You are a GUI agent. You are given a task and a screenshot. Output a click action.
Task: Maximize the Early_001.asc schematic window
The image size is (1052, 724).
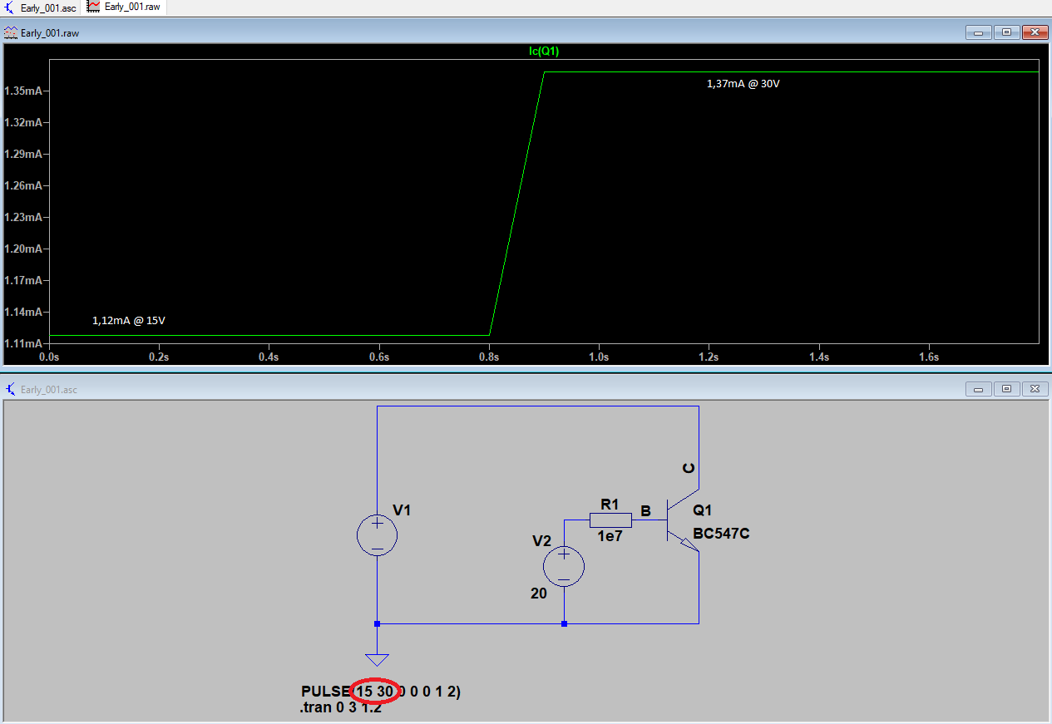point(1006,389)
